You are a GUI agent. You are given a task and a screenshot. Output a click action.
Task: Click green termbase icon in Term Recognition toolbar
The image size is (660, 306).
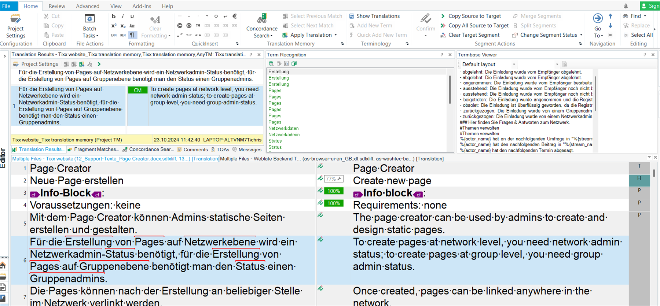point(294,63)
